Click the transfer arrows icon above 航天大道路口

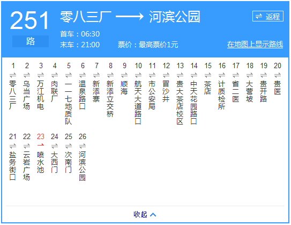pyautogui.click(x=138, y=75)
